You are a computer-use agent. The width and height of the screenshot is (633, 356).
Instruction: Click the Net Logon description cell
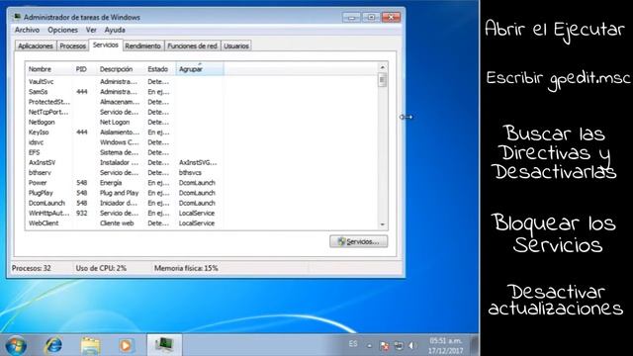point(115,122)
